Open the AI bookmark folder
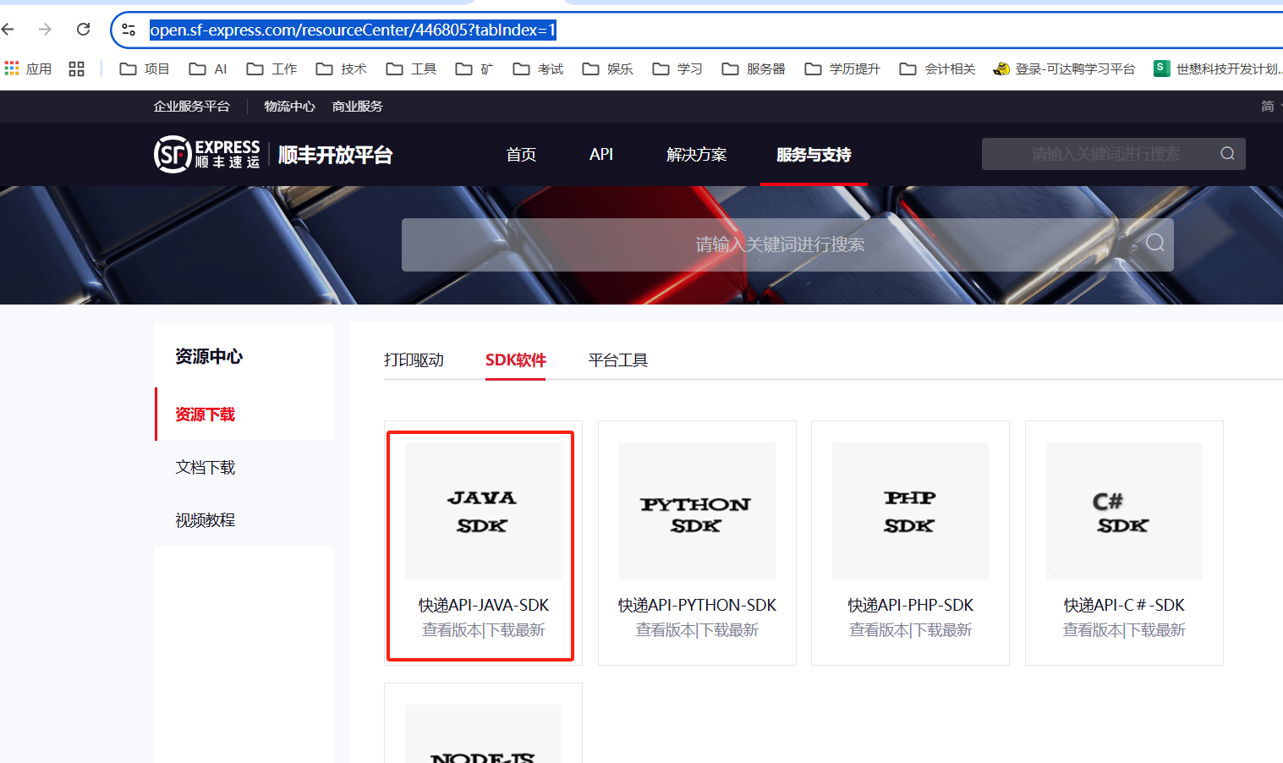 coord(208,69)
